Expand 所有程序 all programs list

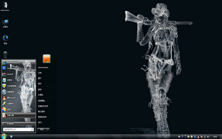pyautogui.click(x=18, y=123)
